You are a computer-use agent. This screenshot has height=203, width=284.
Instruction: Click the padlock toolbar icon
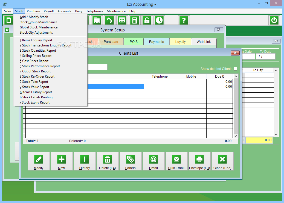pos(147,20)
